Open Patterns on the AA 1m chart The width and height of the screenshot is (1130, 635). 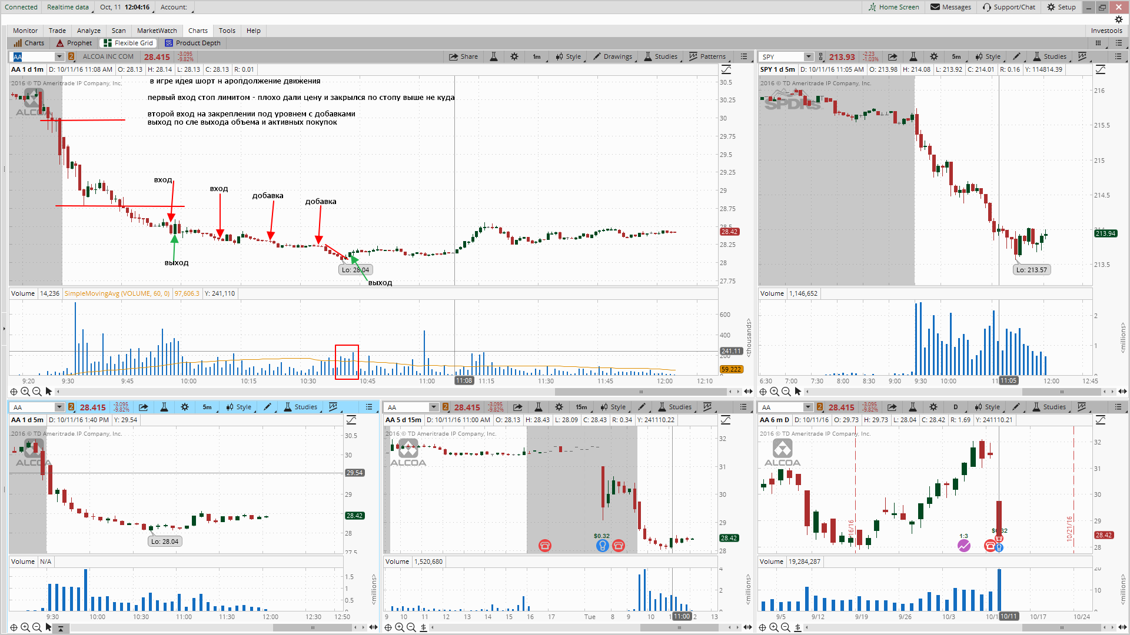point(707,56)
